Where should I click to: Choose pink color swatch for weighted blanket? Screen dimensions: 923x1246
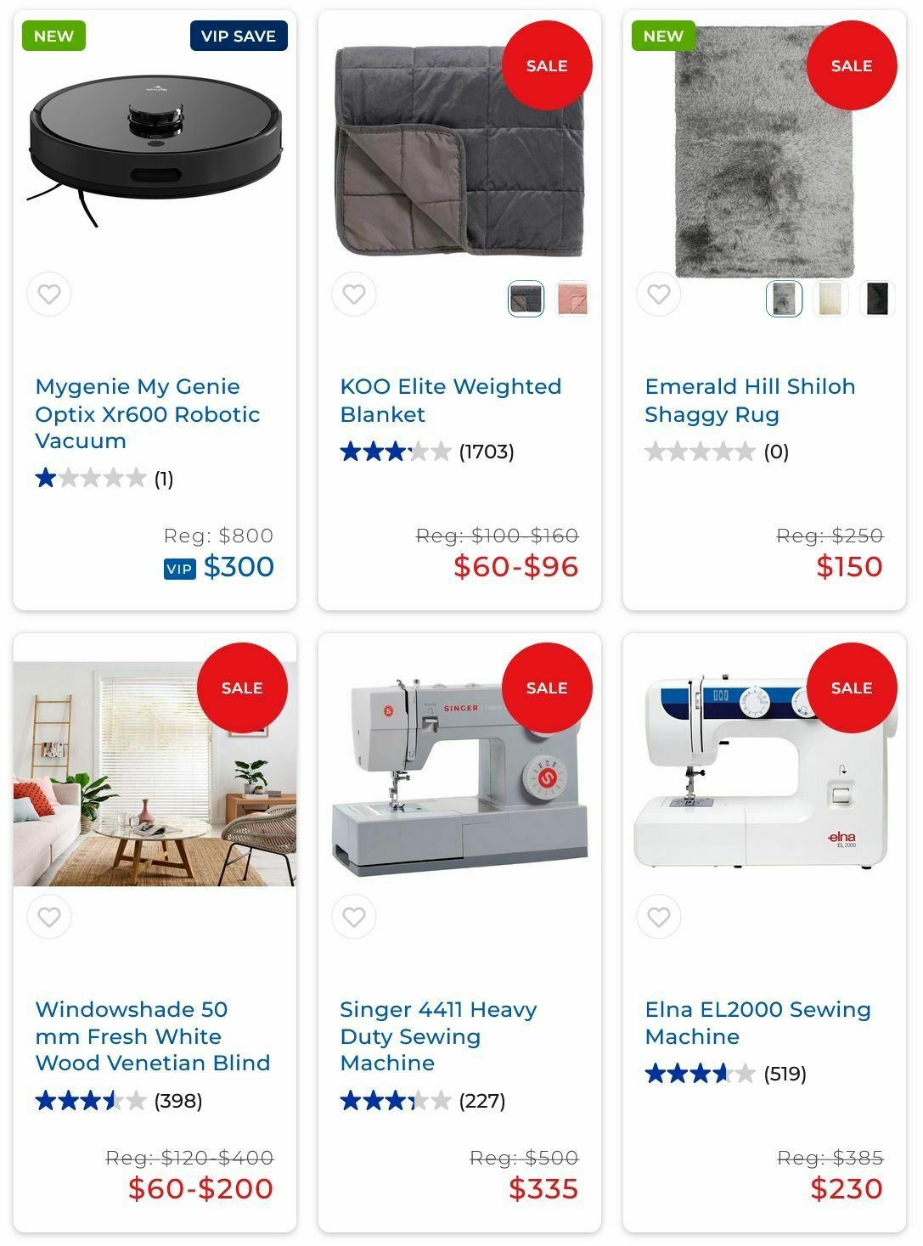pos(572,299)
